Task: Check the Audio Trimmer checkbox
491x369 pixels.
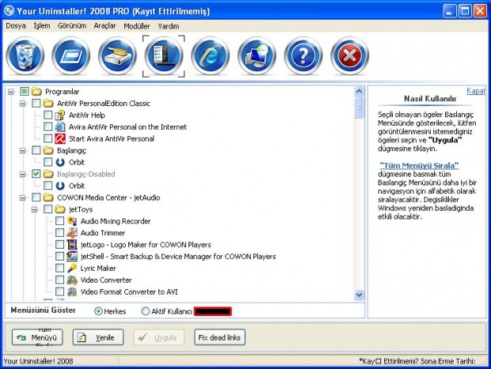Action: (x=60, y=233)
